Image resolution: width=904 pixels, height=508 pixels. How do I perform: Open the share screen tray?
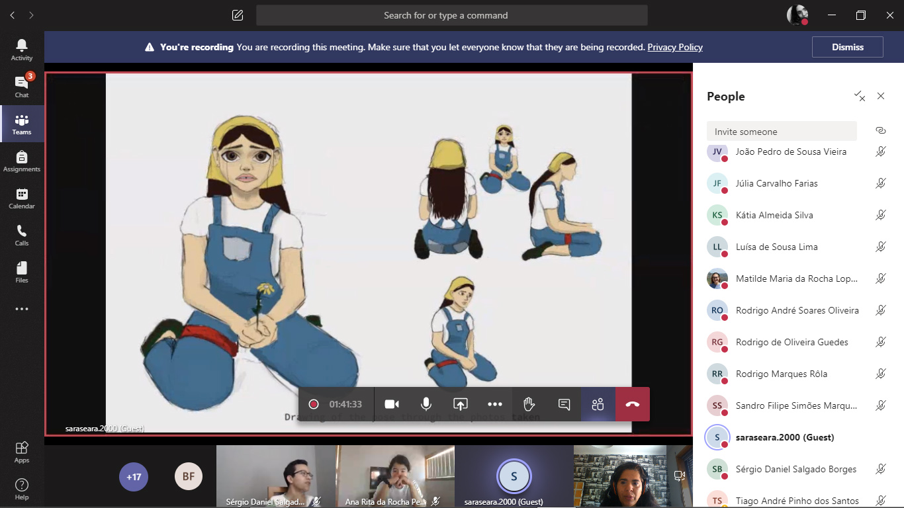click(461, 404)
